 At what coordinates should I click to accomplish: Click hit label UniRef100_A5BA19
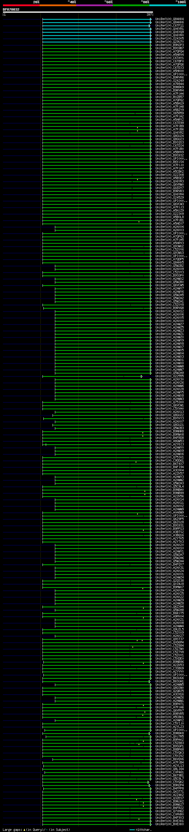tap(169, 103)
